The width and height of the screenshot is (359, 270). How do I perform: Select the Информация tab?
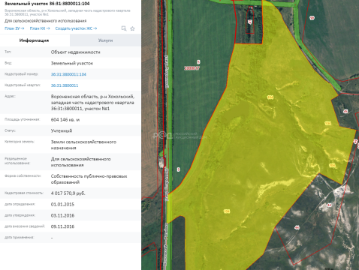(35, 40)
